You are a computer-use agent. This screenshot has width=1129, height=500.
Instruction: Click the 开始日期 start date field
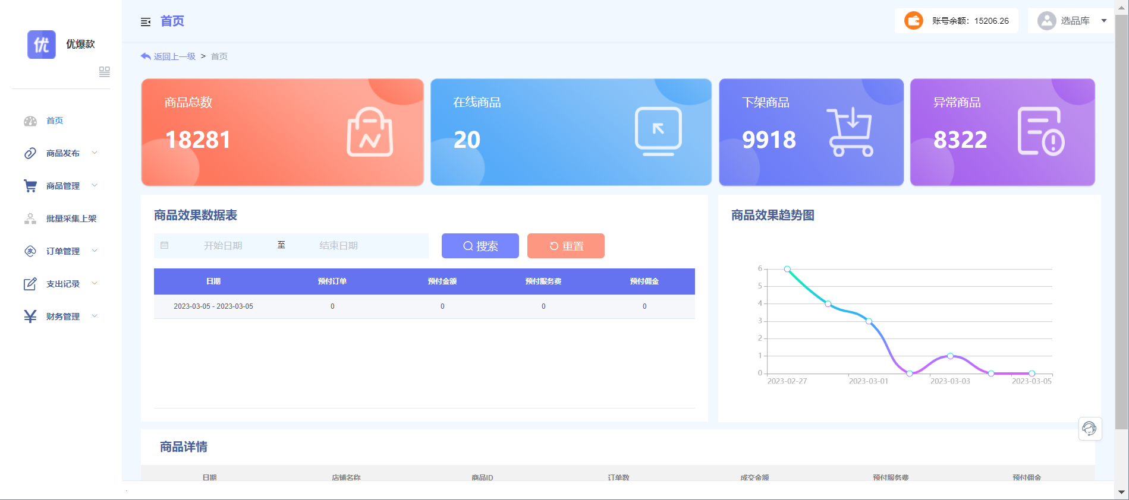point(223,245)
